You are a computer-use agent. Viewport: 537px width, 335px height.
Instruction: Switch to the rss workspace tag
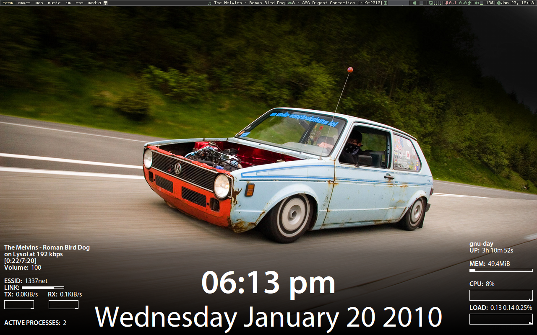(79, 3)
